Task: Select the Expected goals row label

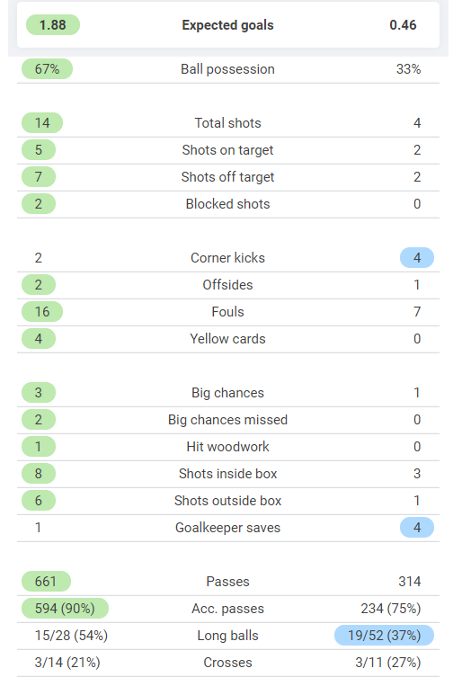Action: (227, 25)
